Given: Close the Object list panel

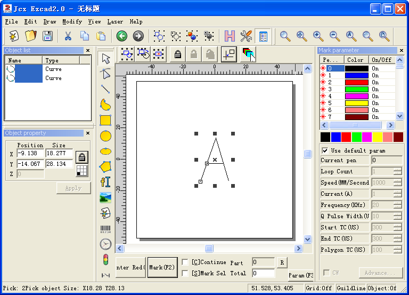Looking at the screenshot, I should [88, 51].
